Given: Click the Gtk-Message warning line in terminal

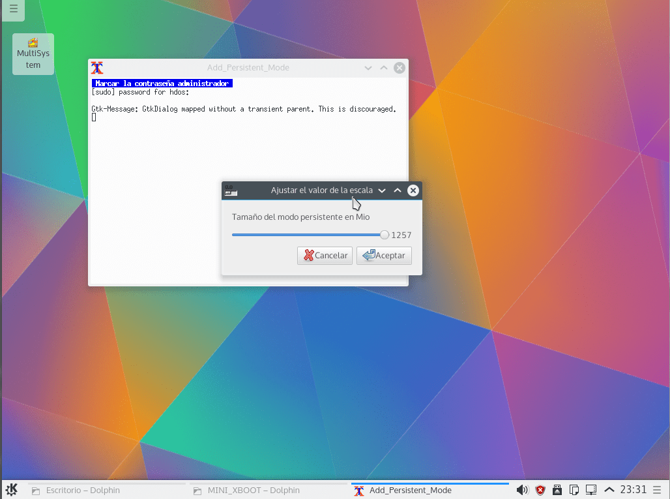Looking at the screenshot, I should 244,109.
